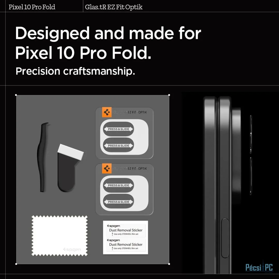Open the Glas.tR EZ Fit Optik label
279x279 pixels.
(114, 7)
